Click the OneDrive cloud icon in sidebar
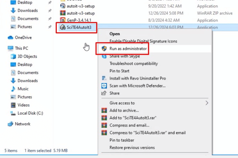 [11, 38]
